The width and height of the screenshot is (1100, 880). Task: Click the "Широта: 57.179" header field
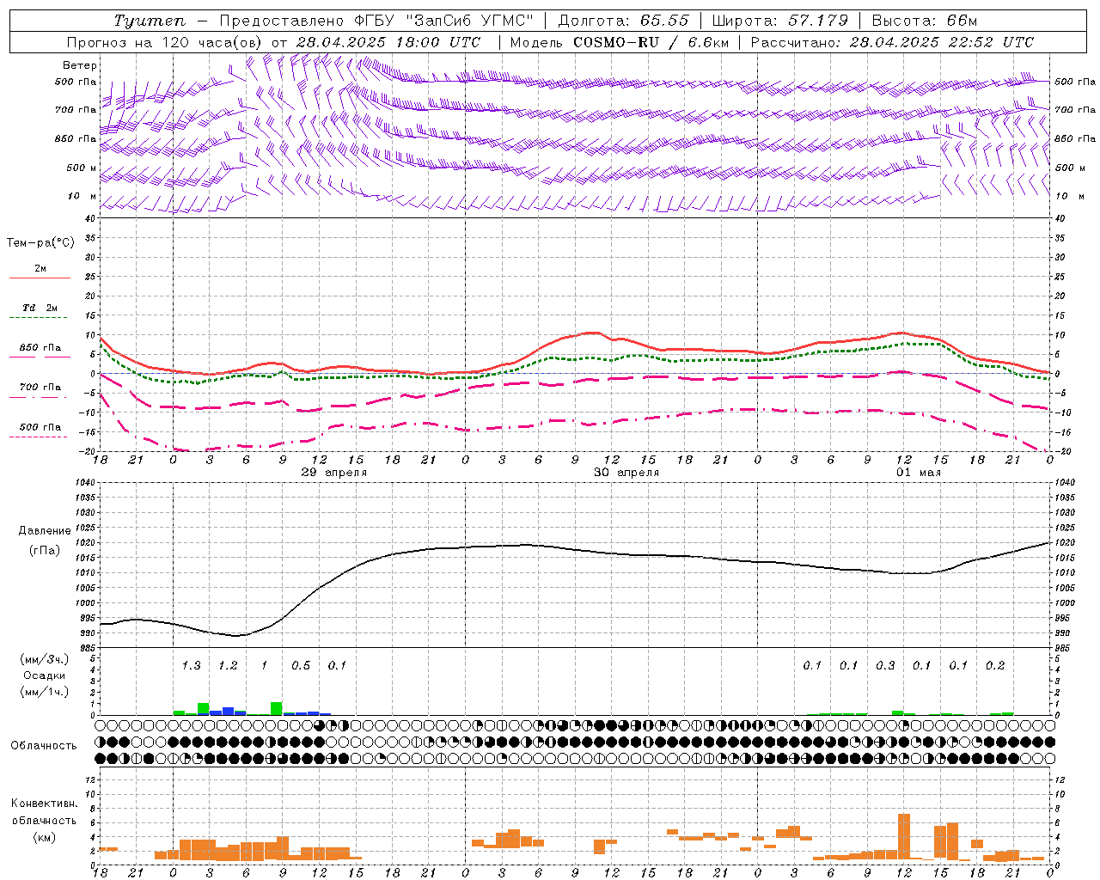point(780,21)
